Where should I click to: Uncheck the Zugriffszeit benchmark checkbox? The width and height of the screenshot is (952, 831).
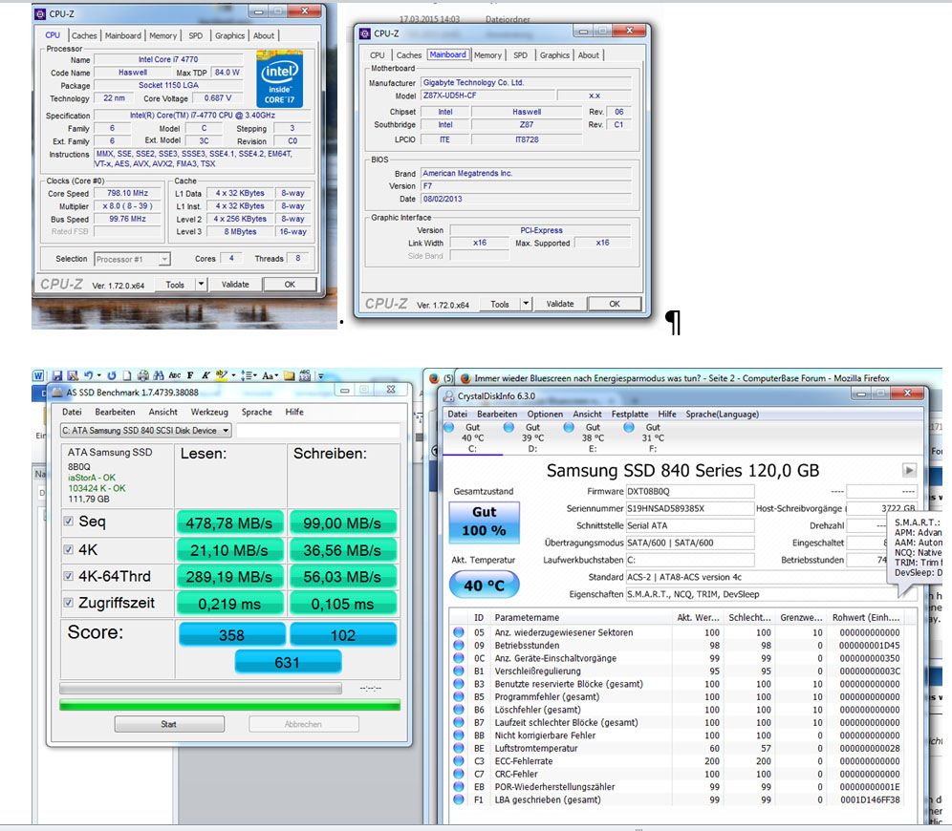pyautogui.click(x=69, y=603)
